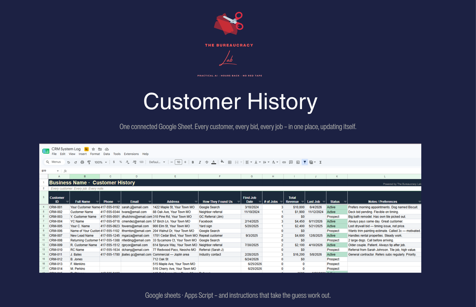This screenshot has width=476, height=307.
Task: Toggle strikethrough formatting
Action: (207, 162)
